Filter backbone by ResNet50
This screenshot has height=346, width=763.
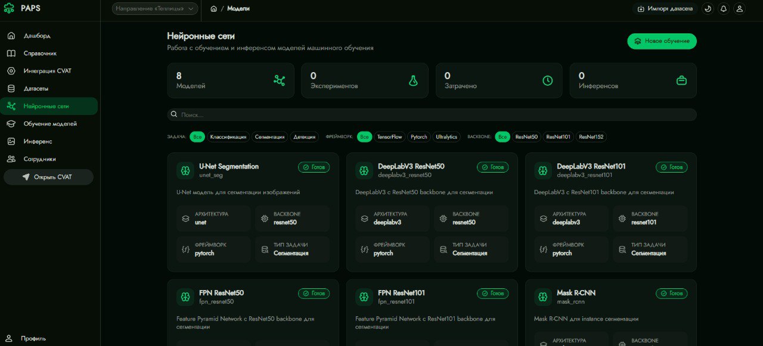point(526,137)
